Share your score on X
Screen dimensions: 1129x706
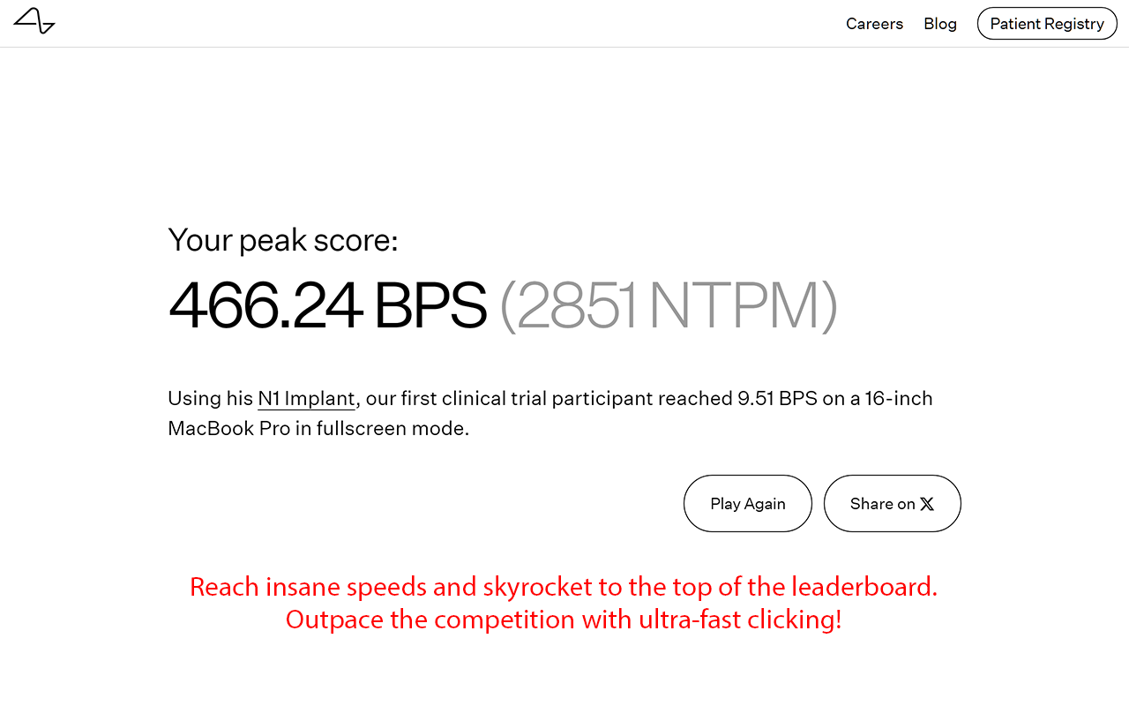click(x=892, y=503)
